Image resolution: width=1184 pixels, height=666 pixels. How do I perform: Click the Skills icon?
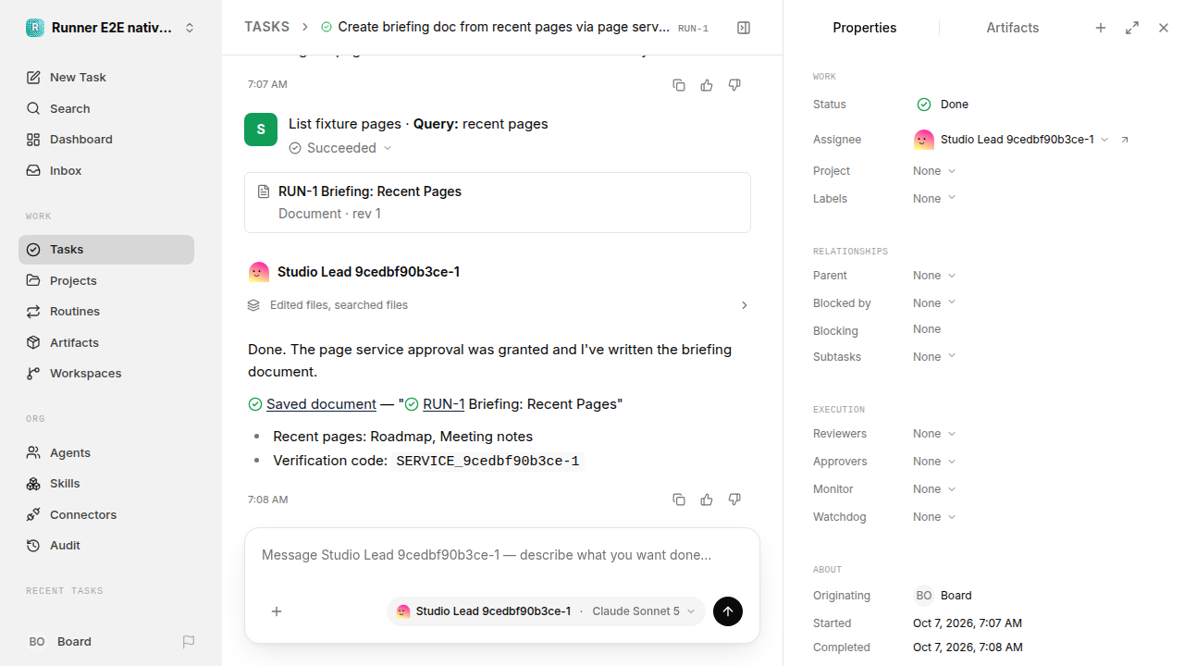tap(33, 484)
